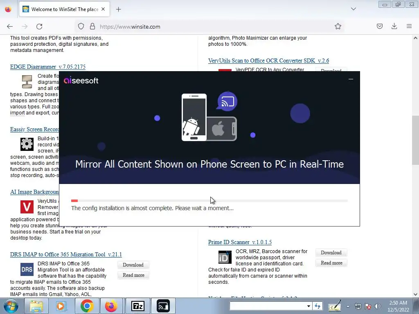Click the show desktop strip after the clock
419x314 pixels.
[x=417, y=306]
